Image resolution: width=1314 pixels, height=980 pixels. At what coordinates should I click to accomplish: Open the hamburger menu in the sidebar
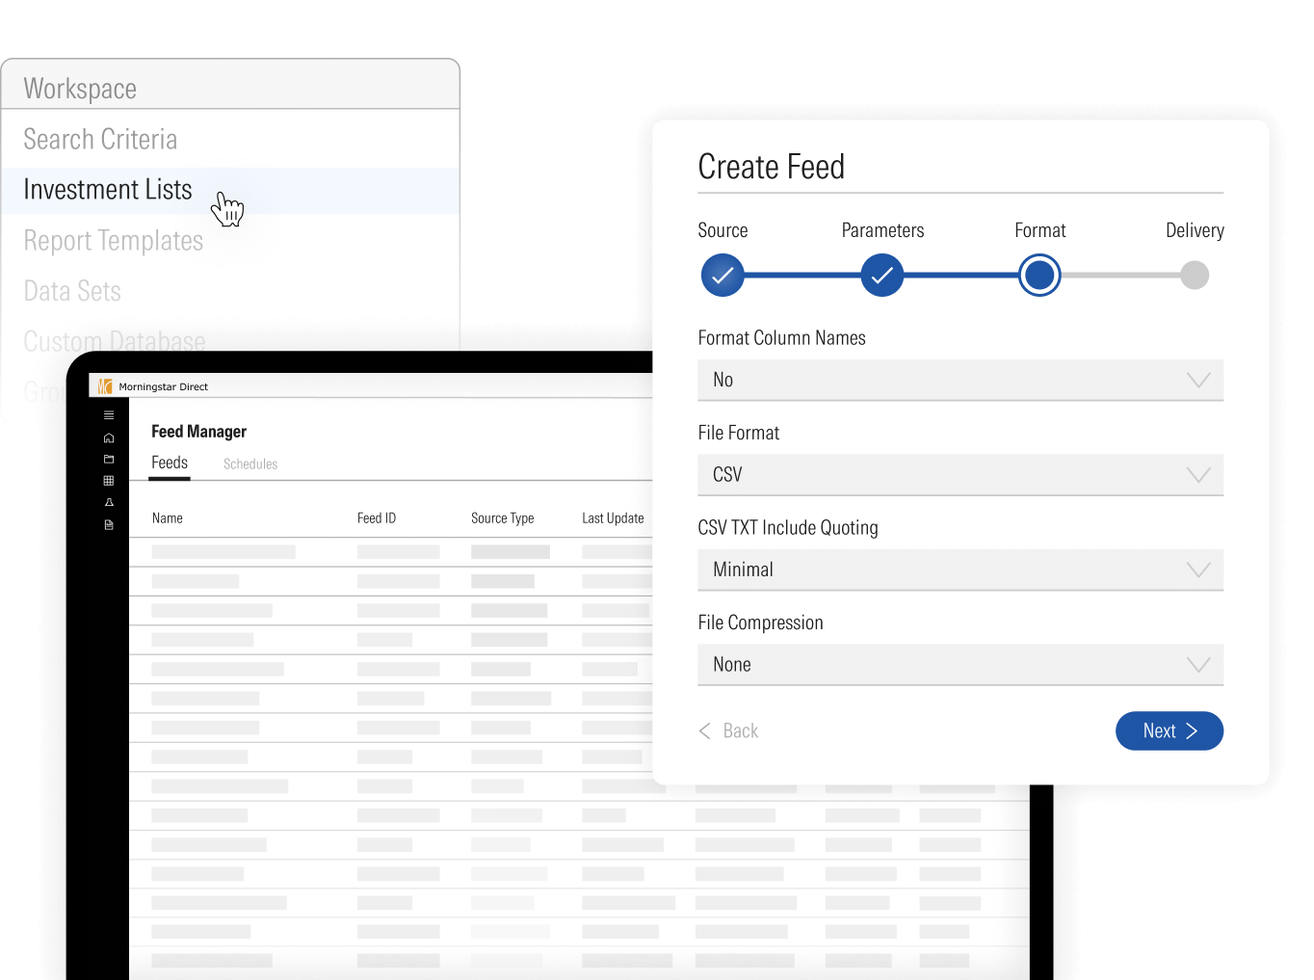pyautogui.click(x=109, y=415)
